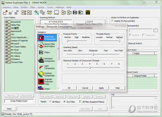Click Scanning Speed slider handle
Viewport: 162px width, 117px height.
click(x=93, y=54)
